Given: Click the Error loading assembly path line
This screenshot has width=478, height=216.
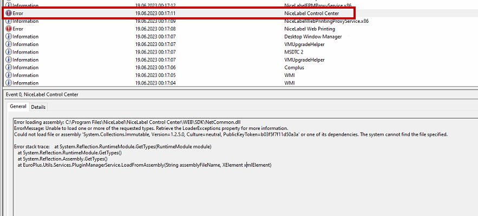Looking at the screenshot, I should [x=127, y=122].
